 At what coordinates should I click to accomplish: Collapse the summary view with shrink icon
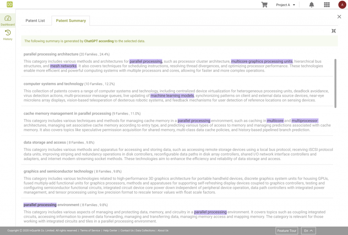334,31
